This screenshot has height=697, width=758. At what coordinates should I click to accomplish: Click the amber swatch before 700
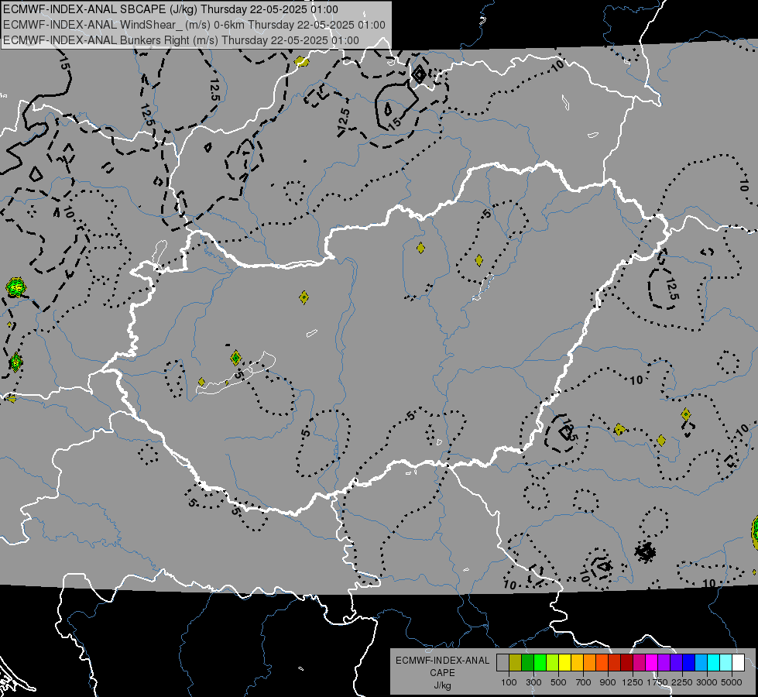[x=577, y=663]
